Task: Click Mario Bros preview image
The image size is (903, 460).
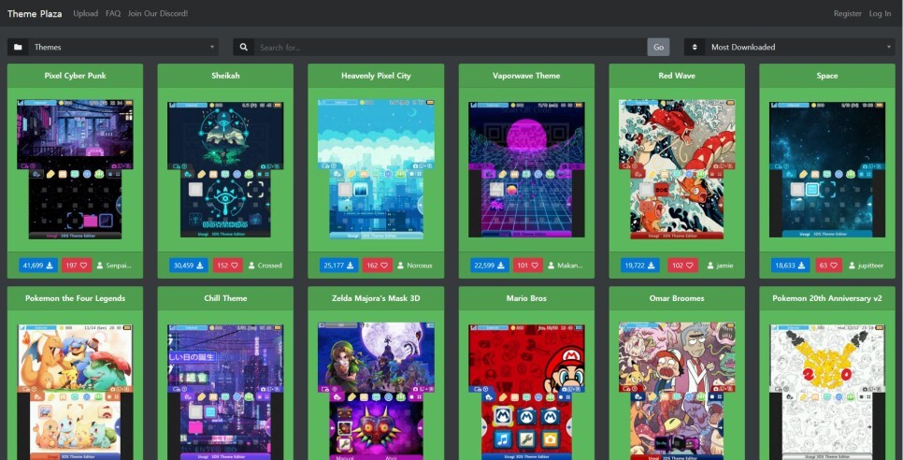Action: pos(526,392)
